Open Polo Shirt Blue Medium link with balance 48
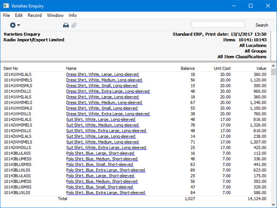Screen dimensions: 277x208 click(102, 159)
